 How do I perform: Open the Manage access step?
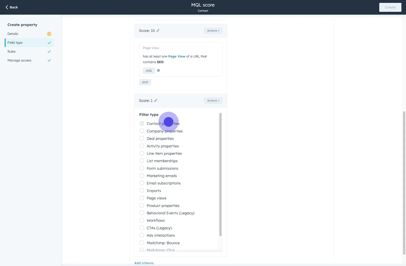(x=29, y=60)
